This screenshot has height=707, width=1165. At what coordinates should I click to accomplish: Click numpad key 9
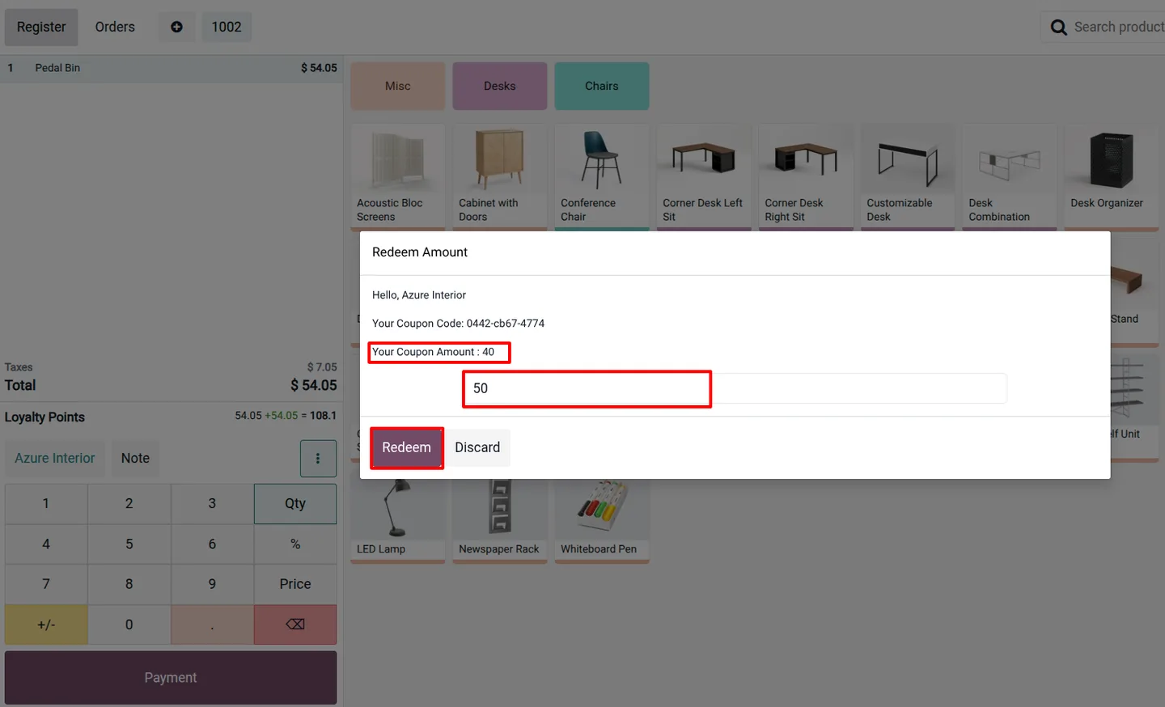[x=212, y=584]
